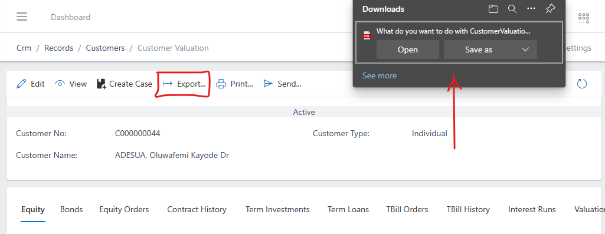This screenshot has width=605, height=234.
Task: Click Open for the downloaded file
Action: [x=408, y=50]
